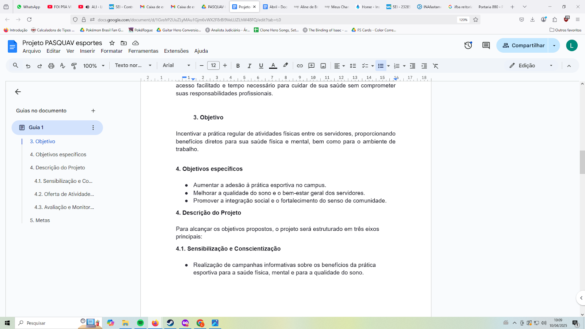Image resolution: width=585 pixels, height=329 pixels.
Task: Open the Arquivo menu
Action: point(32,51)
